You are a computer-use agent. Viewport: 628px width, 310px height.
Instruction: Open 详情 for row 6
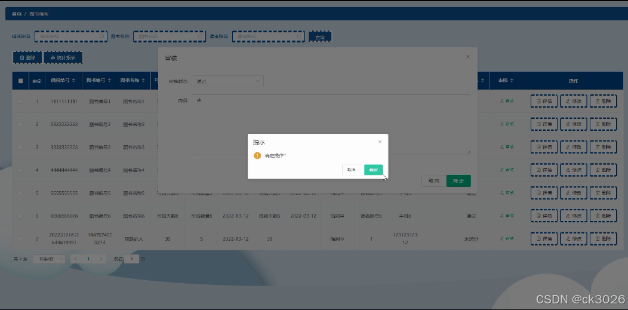544,216
